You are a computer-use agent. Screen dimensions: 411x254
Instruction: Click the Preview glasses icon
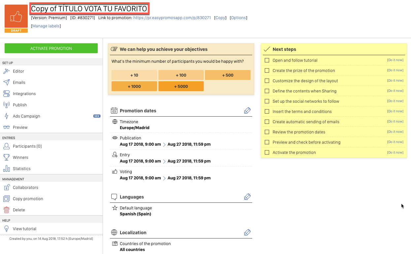click(x=6, y=127)
